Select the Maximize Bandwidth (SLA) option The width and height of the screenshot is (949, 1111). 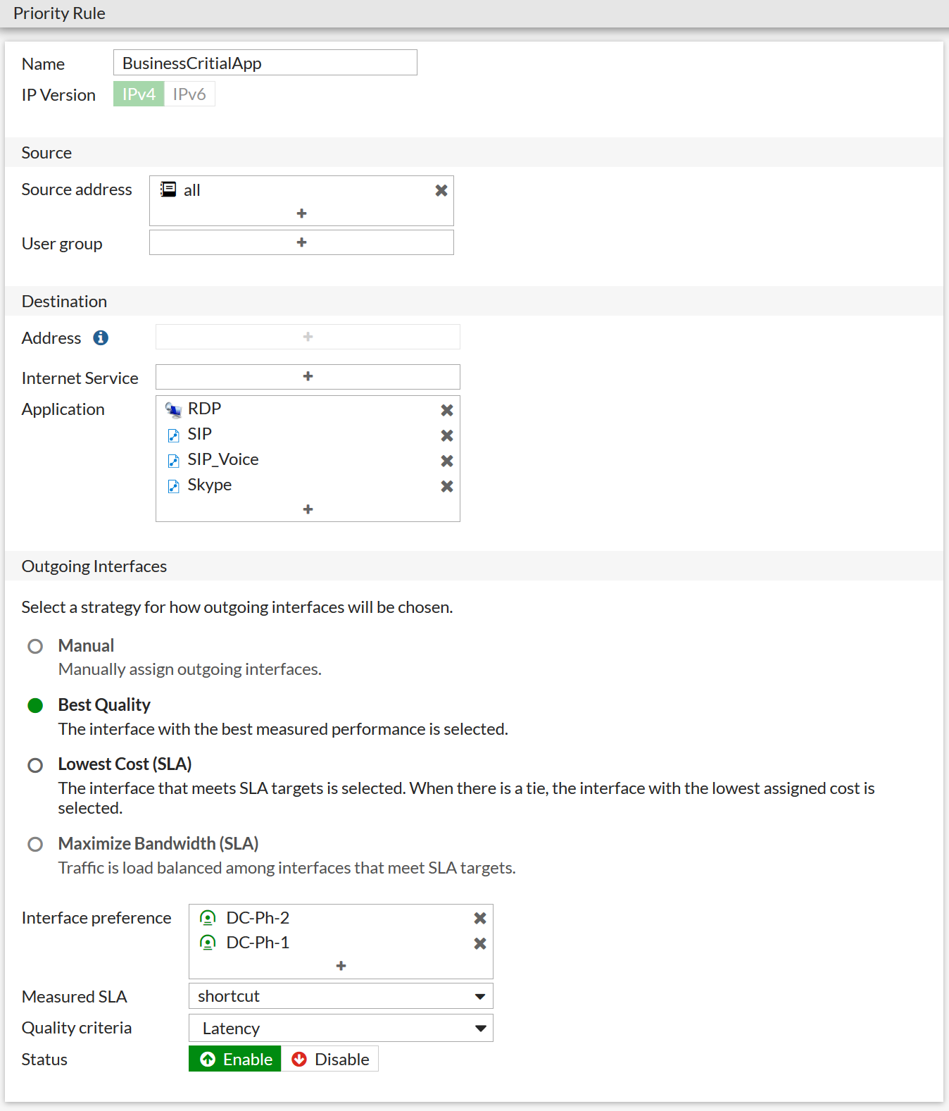pos(35,844)
